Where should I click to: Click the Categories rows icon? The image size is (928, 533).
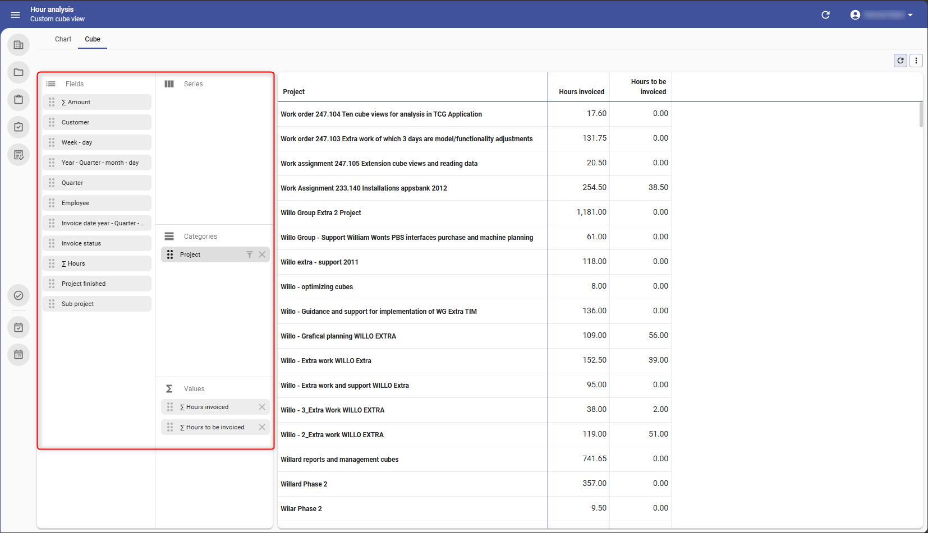(x=169, y=237)
